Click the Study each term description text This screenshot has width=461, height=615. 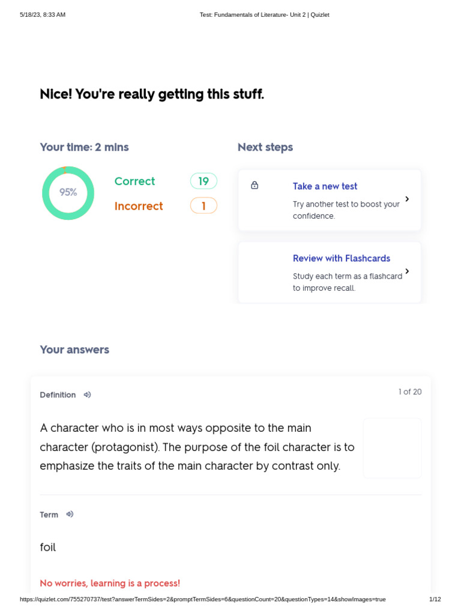(x=347, y=282)
